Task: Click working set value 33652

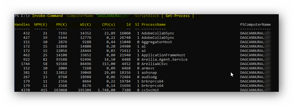Action: coord(86,55)
